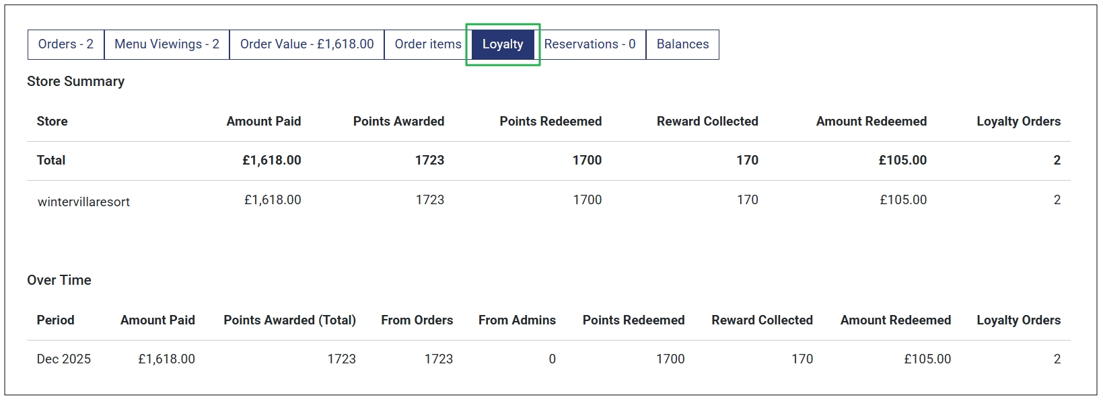1103x401 pixels.
Task: Click the wintervillaresort store row name
Action: coord(83,202)
